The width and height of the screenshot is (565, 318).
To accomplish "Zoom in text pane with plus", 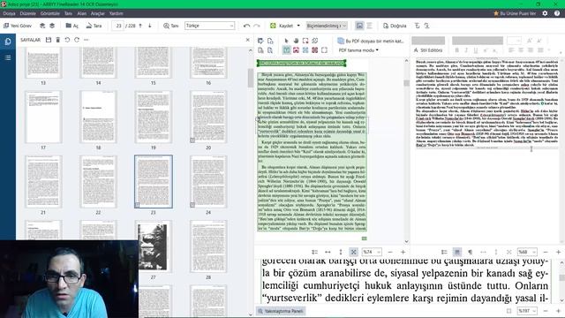I will coord(559,252).
